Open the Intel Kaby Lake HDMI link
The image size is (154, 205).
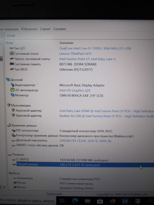(x=106, y=111)
